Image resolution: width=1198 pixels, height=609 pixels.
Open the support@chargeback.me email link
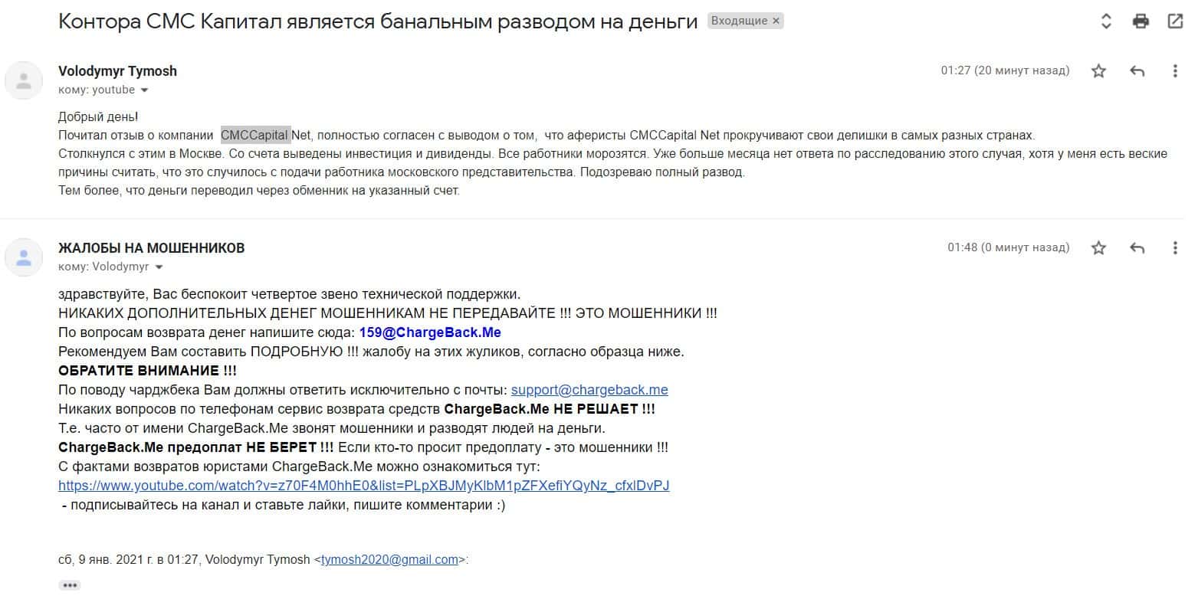point(589,390)
